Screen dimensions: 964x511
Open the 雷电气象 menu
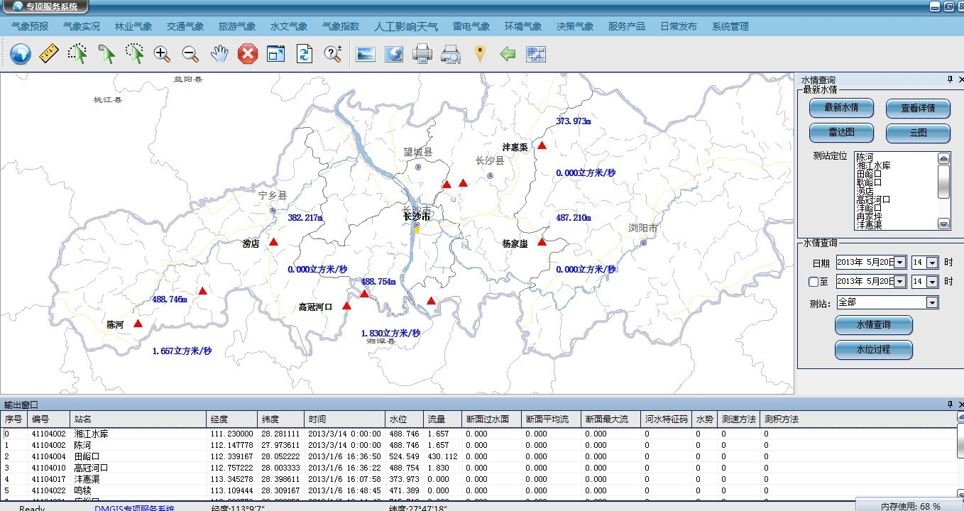pos(471,26)
